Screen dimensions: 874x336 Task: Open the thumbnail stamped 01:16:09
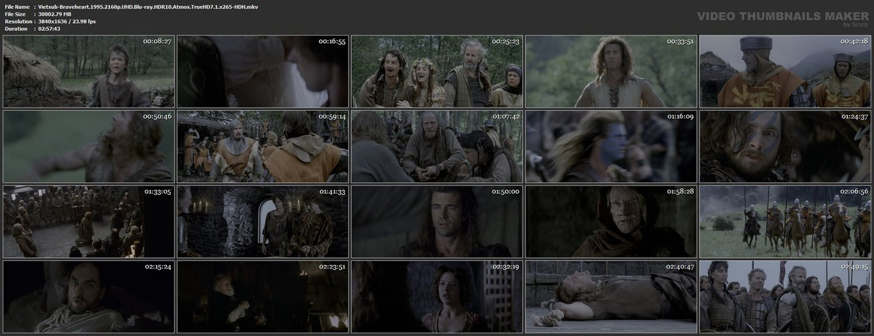coord(611,147)
